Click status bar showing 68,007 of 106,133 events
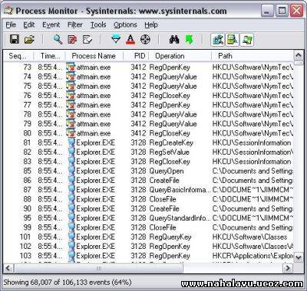Screen dimensions: 307x291 pos(67,283)
